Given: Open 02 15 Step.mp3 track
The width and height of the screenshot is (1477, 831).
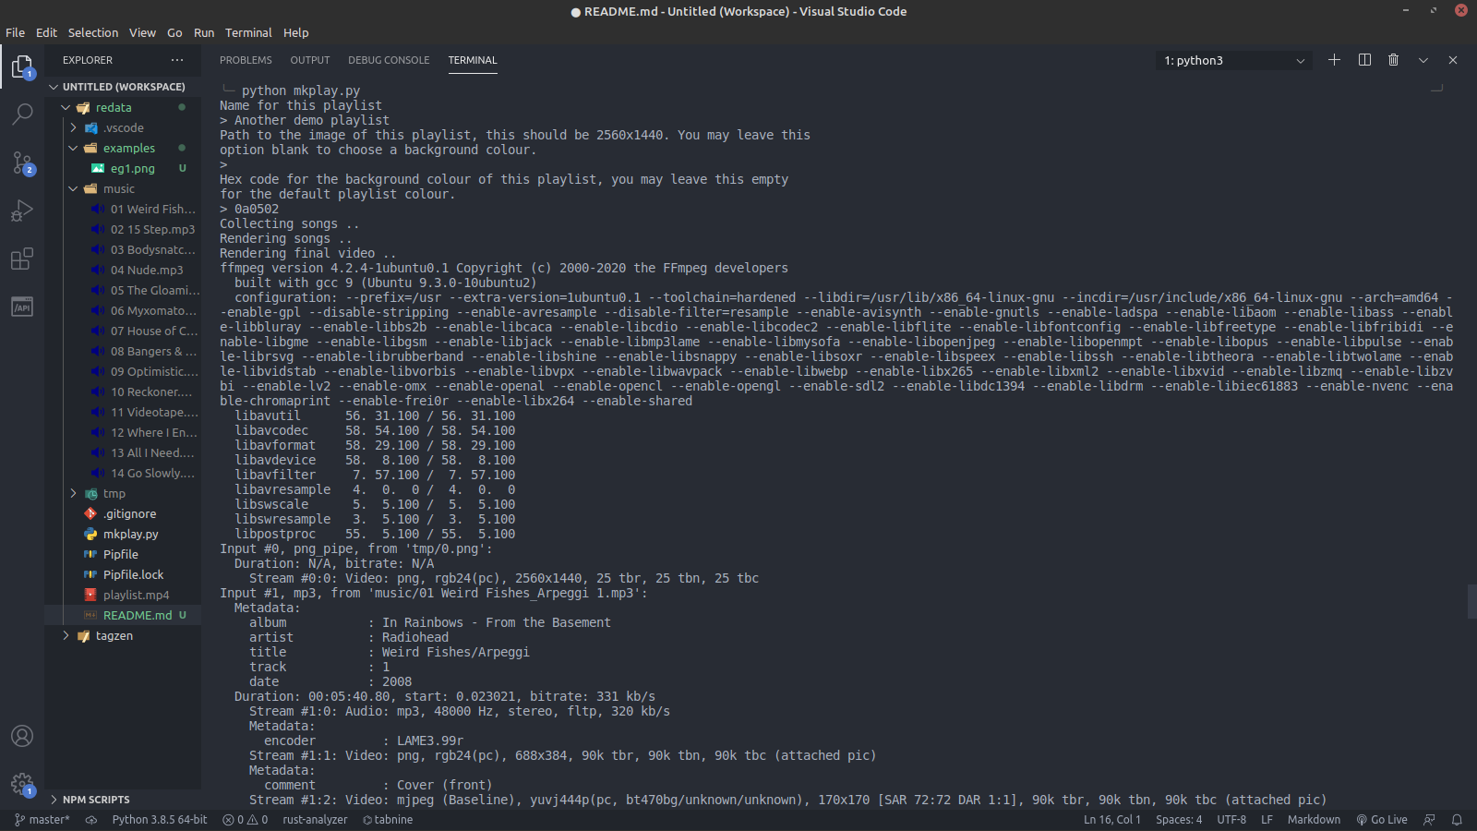Looking at the screenshot, I should coord(152,229).
